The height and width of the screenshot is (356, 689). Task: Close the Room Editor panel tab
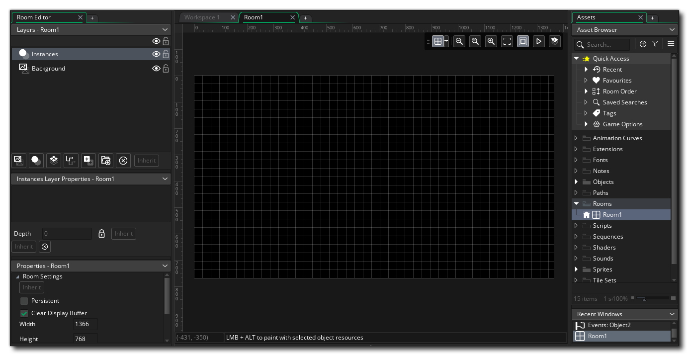[81, 17]
